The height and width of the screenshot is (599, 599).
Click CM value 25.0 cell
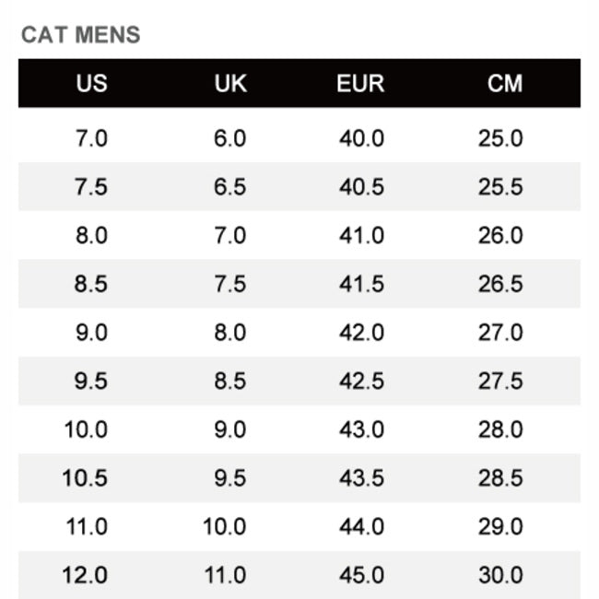click(500, 139)
